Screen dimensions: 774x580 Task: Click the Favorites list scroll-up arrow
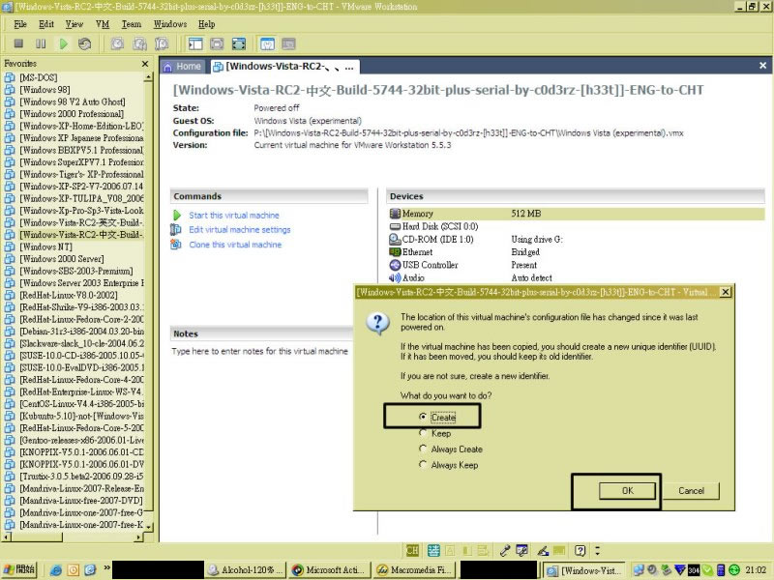tap(148, 77)
